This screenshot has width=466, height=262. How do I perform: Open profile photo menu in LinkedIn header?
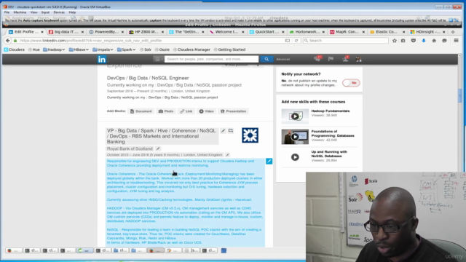click(x=358, y=59)
